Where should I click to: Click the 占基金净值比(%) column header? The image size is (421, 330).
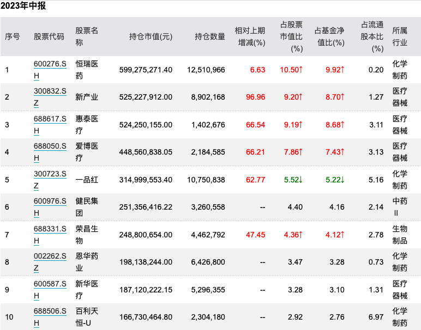click(x=329, y=36)
